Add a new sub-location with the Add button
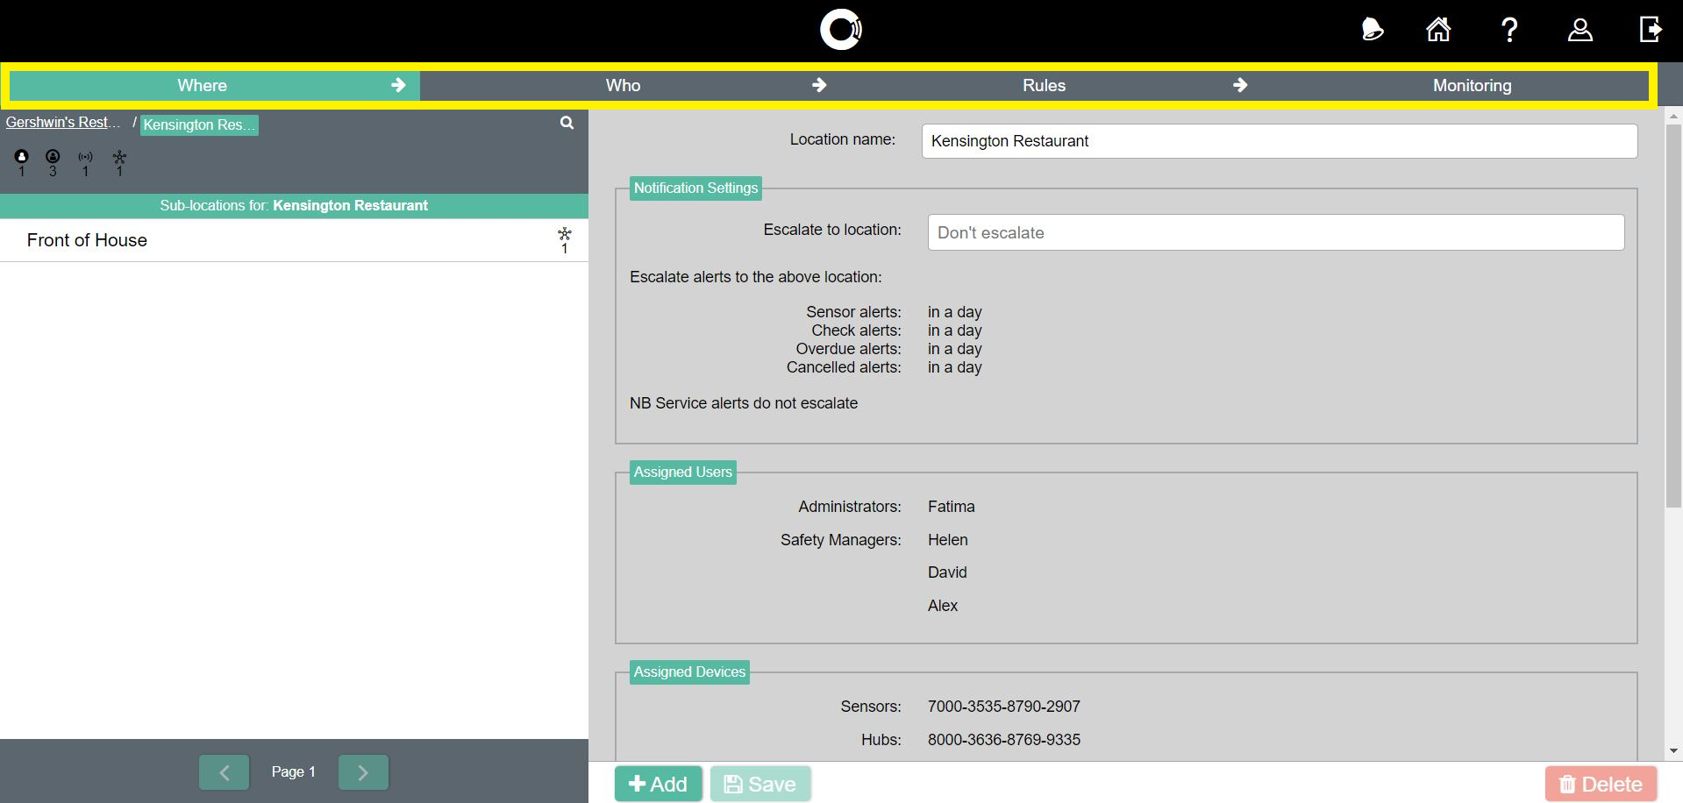The width and height of the screenshot is (1683, 803). click(x=658, y=783)
